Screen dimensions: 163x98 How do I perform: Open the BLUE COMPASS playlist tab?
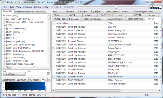point(135,19)
